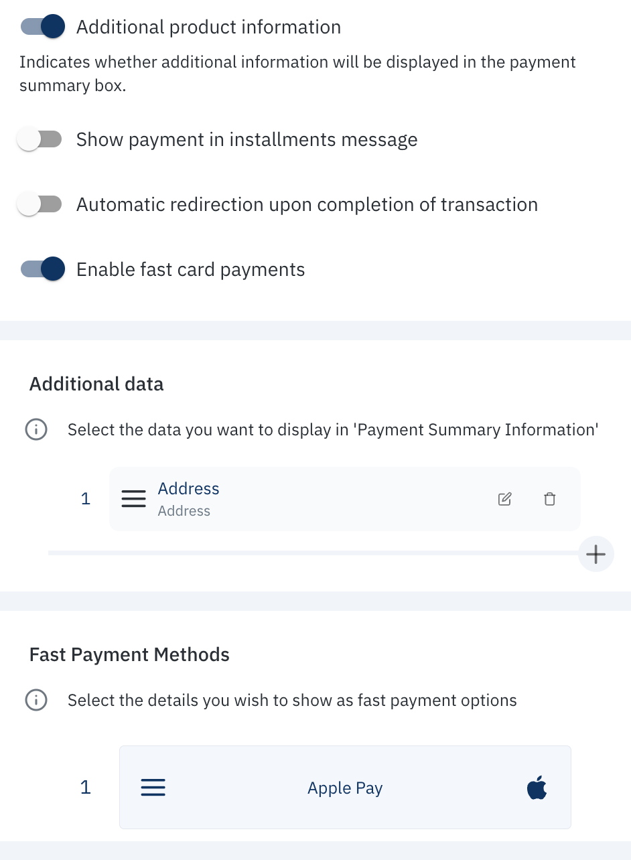This screenshot has height=860, width=631.
Task: Turn off the Additional product information switch
Action: tap(42, 27)
